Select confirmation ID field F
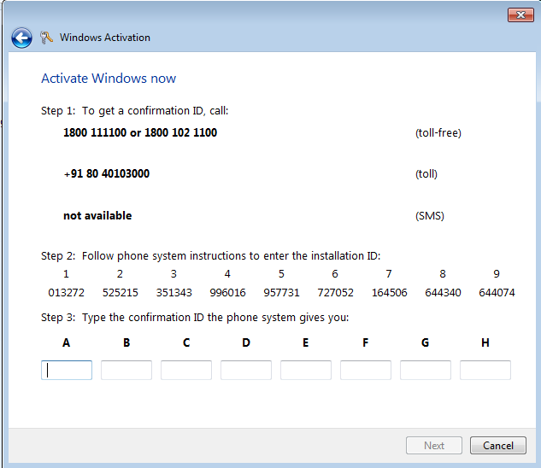 (366, 370)
